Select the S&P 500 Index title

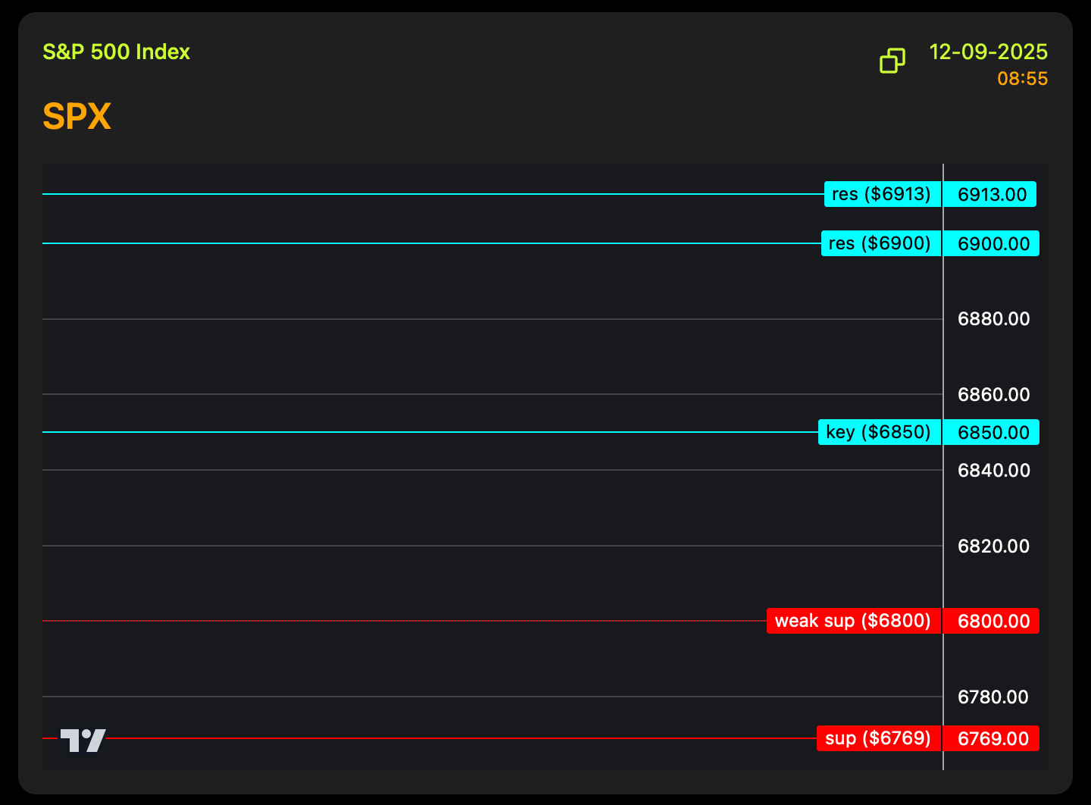click(x=116, y=52)
